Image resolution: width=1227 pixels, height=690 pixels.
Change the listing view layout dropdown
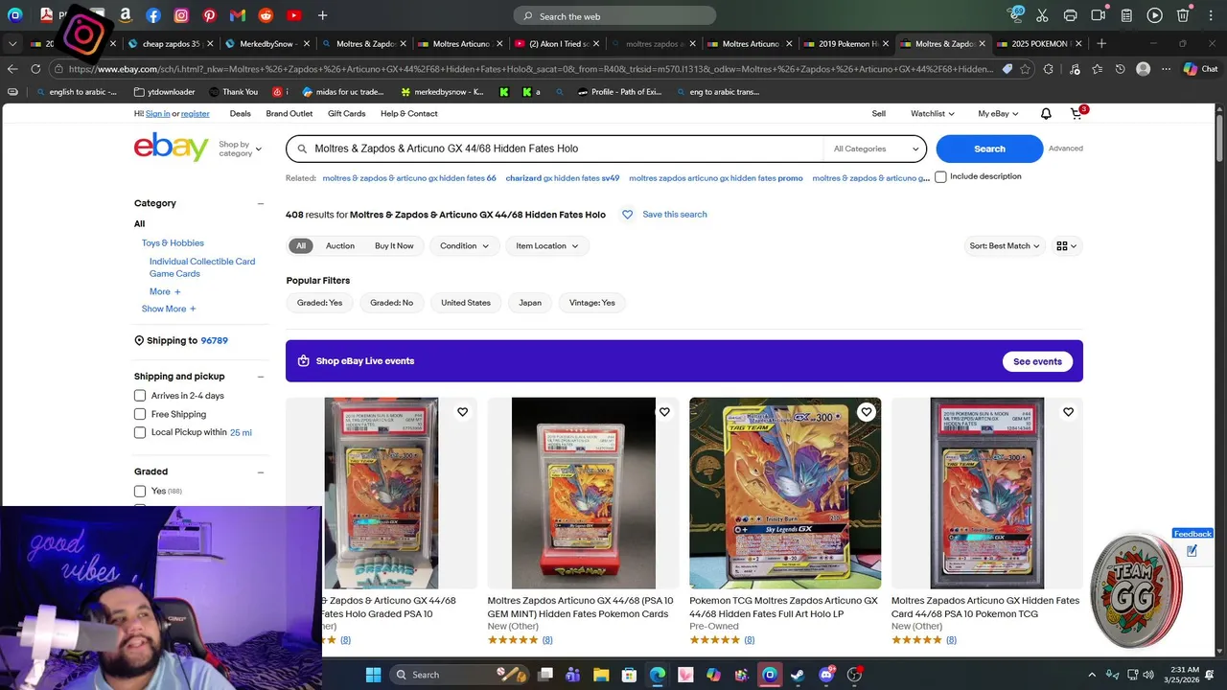coord(1066,246)
